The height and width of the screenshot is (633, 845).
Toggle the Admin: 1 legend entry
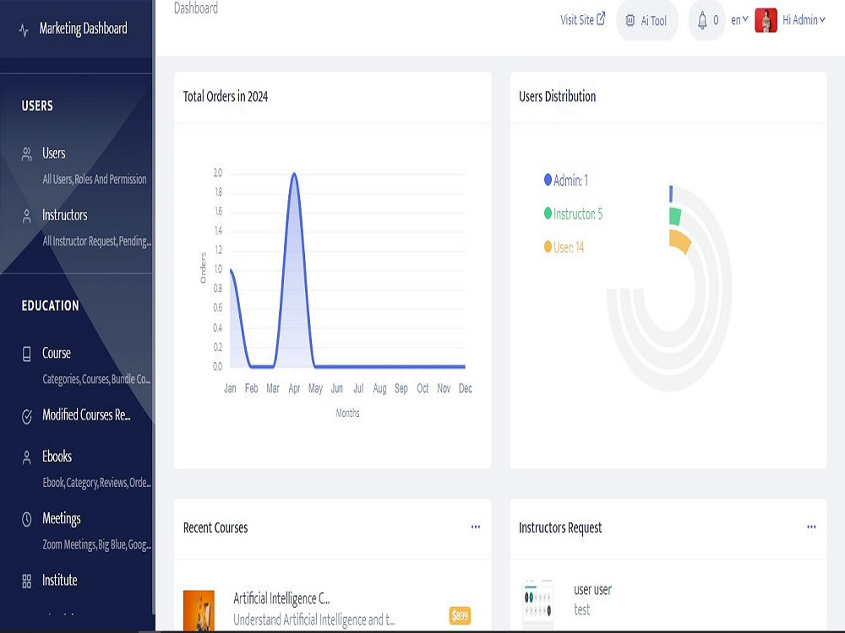tap(566, 180)
